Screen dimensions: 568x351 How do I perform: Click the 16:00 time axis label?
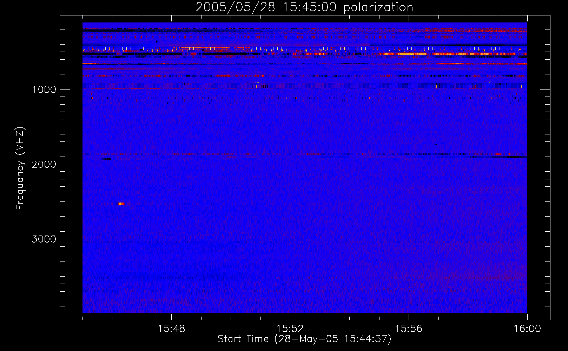point(527,329)
